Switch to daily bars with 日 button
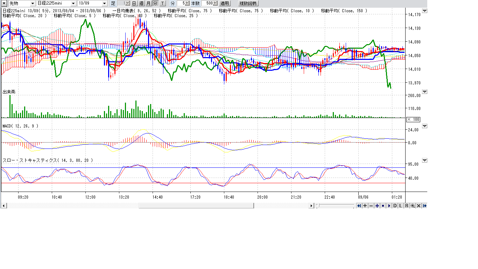Viewport: 478px width, 269px height. (134, 3)
